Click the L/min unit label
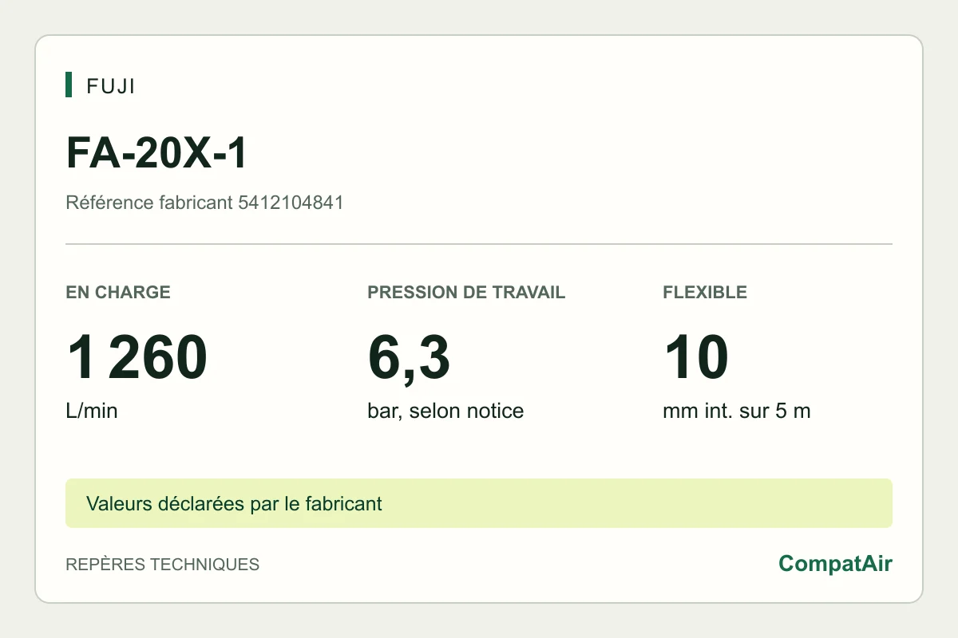Viewport: 958px width, 638px height. pos(91,412)
